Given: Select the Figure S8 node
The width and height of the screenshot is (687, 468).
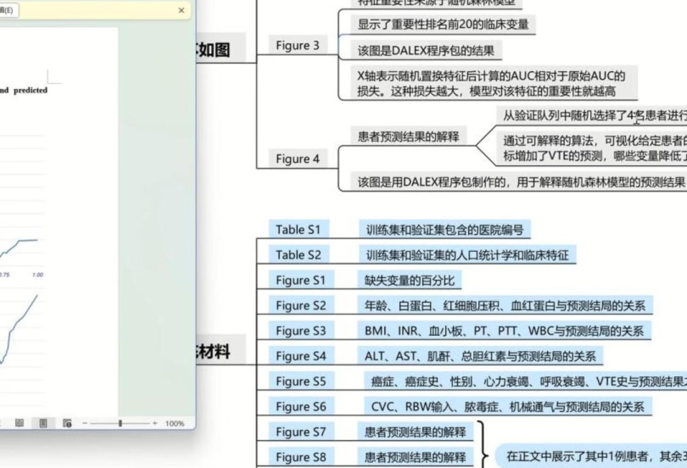Looking at the screenshot, I should click(x=301, y=457).
